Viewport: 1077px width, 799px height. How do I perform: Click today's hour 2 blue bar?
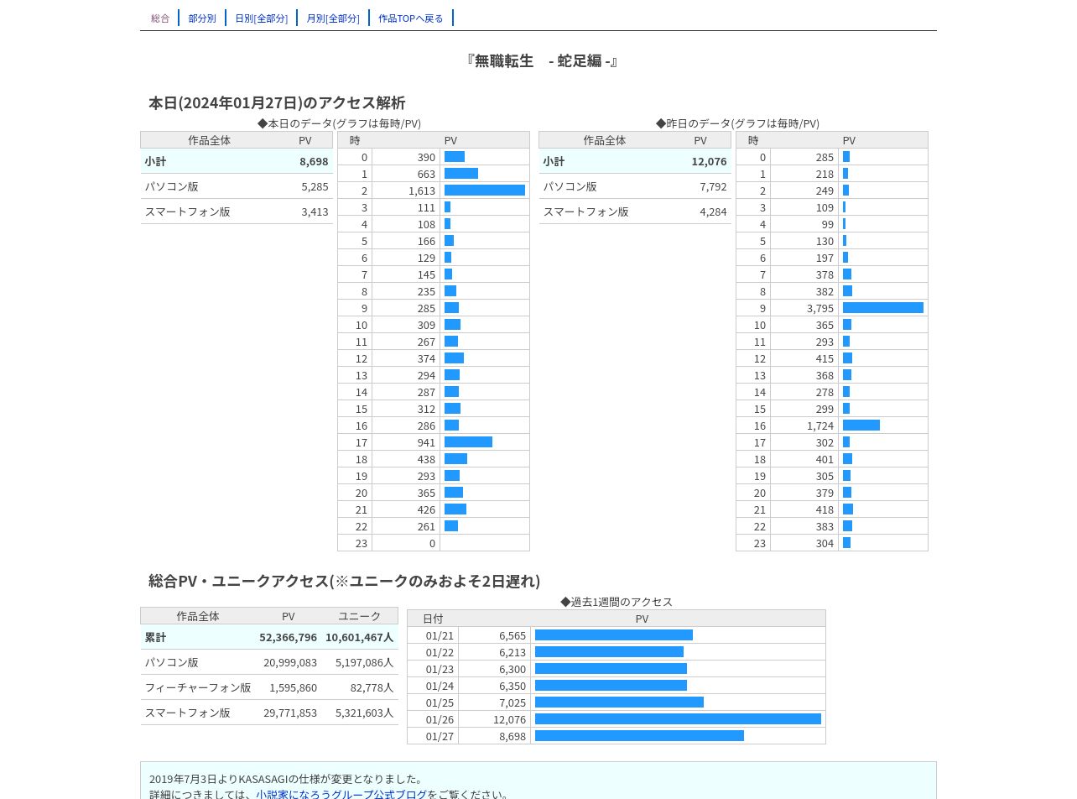click(x=485, y=191)
